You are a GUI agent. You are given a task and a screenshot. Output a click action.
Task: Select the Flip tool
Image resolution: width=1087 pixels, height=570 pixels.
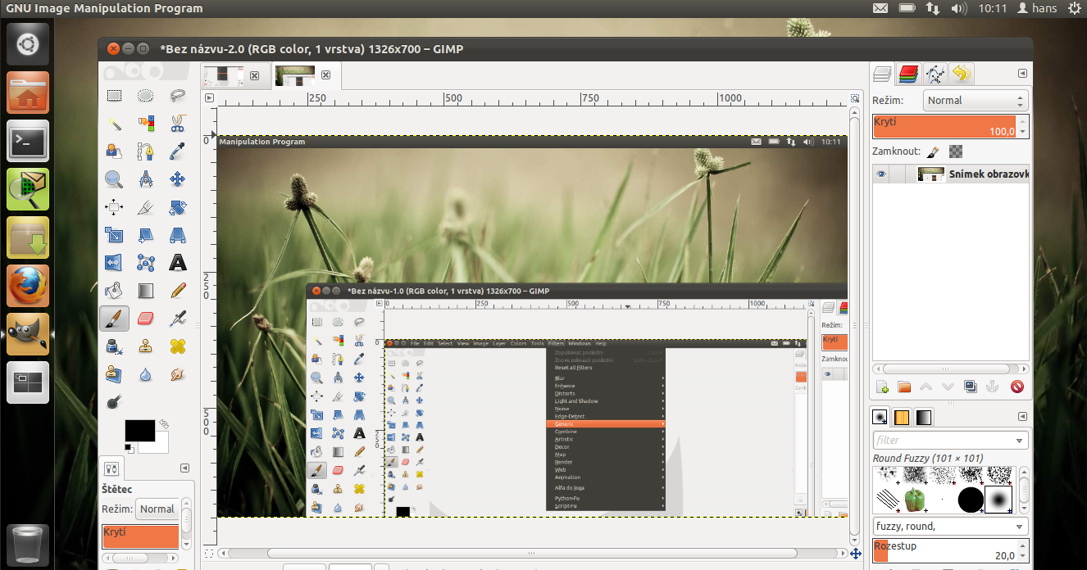(114, 263)
